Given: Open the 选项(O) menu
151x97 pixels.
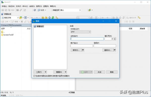Looking at the screenshot, I should click(x=39, y=6).
